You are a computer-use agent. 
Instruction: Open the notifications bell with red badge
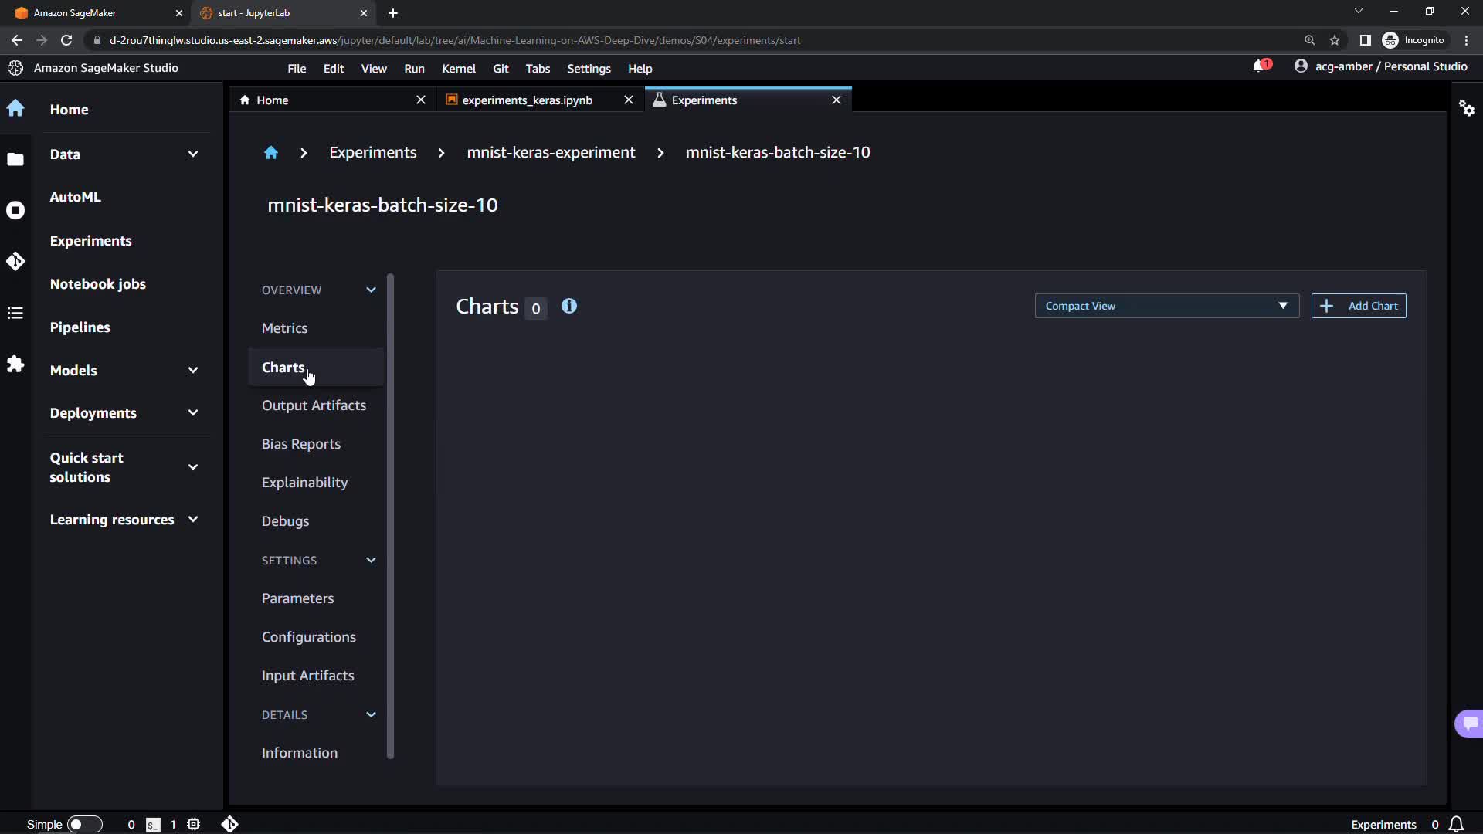click(x=1261, y=66)
